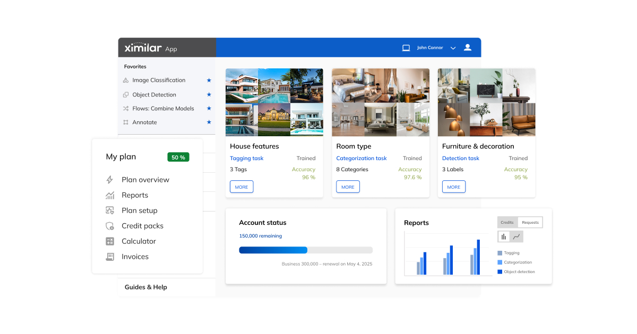Click the Image Classification sidebar icon

click(126, 81)
